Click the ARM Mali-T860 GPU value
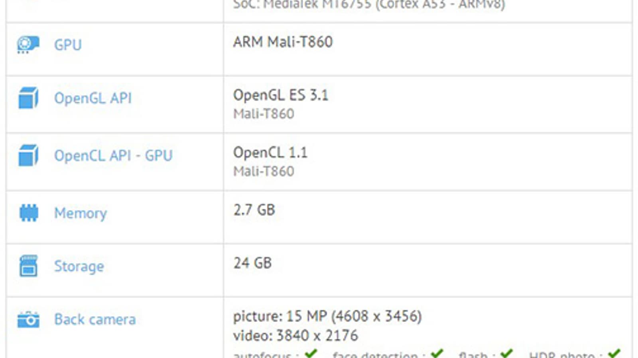Image resolution: width=638 pixels, height=358 pixels. tap(283, 42)
